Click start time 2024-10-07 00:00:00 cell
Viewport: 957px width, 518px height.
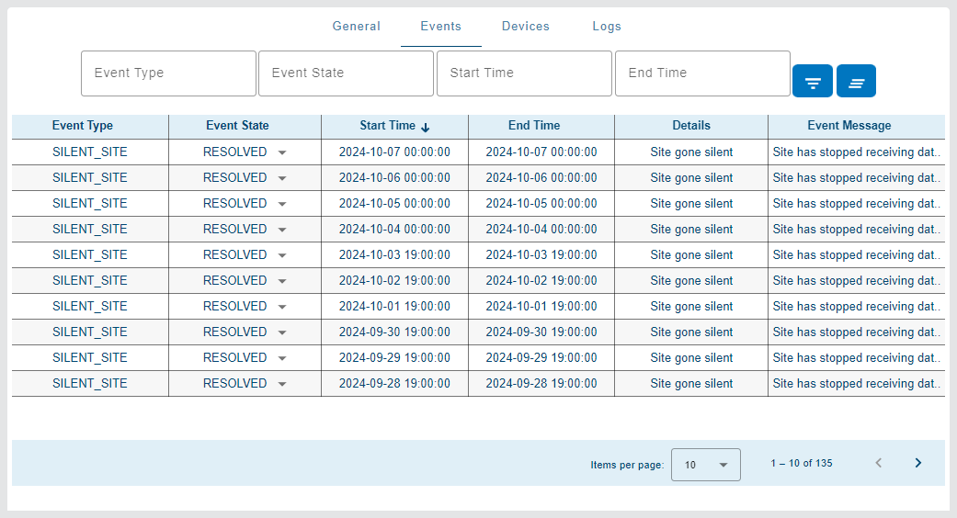[395, 152]
